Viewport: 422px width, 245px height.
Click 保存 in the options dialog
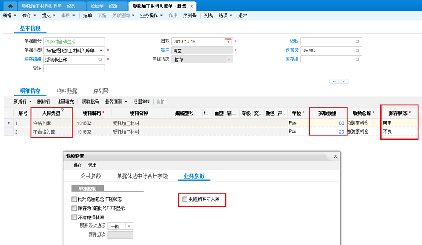pyautogui.click(x=78, y=164)
